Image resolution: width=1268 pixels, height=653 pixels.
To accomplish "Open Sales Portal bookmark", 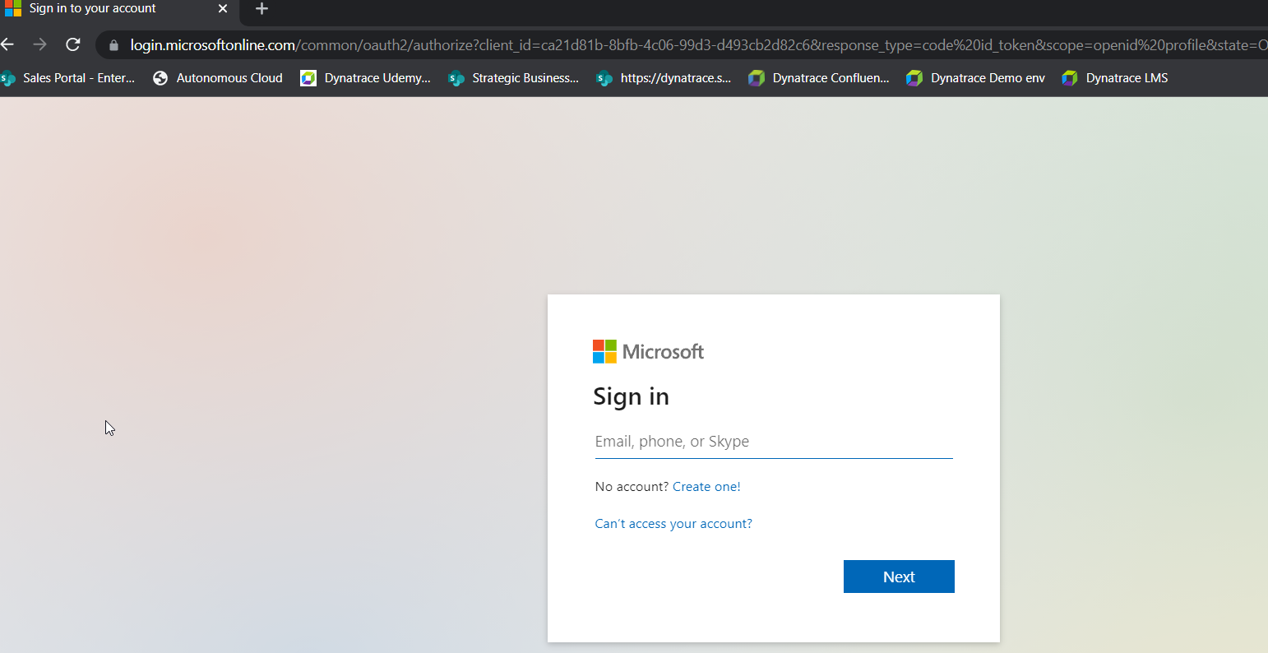I will [x=69, y=78].
